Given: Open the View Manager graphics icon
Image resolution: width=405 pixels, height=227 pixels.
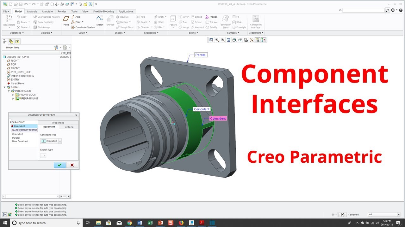Looking at the screenshot, I should pos(246,40).
